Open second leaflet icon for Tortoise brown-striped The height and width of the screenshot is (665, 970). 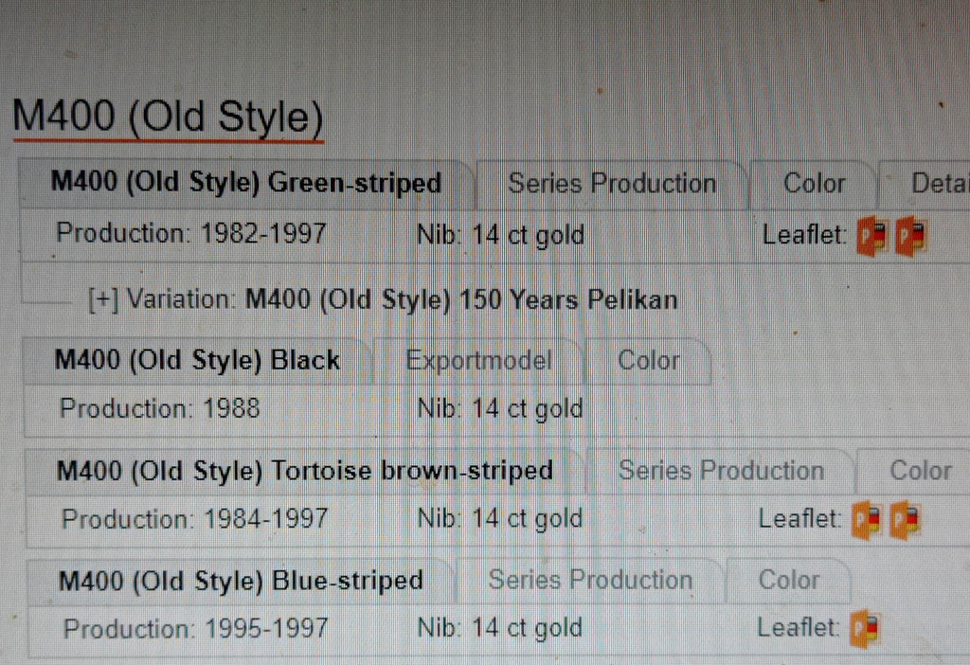907,520
